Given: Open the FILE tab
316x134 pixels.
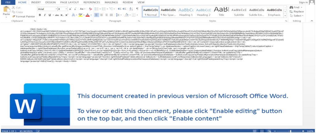Looking at the screenshot, I should click(8, 2).
